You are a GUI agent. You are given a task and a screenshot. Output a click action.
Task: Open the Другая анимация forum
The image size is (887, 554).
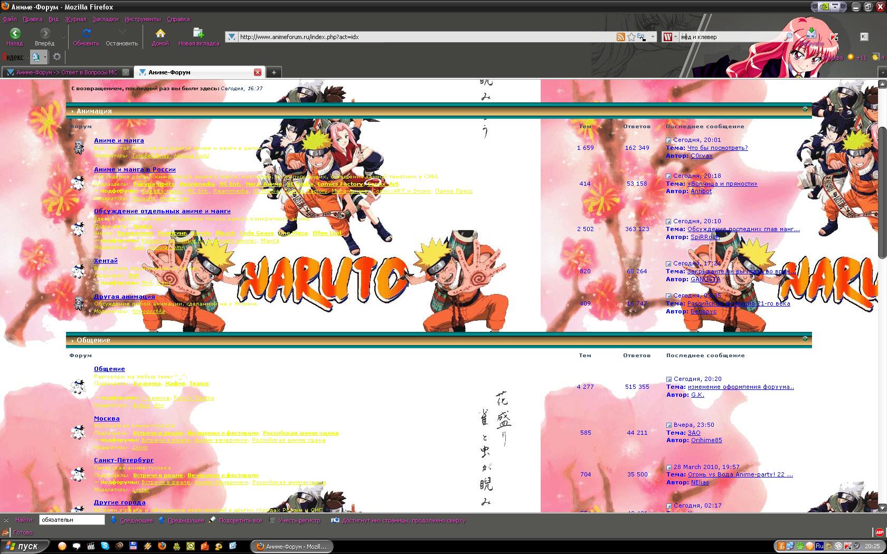[x=125, y=297]
